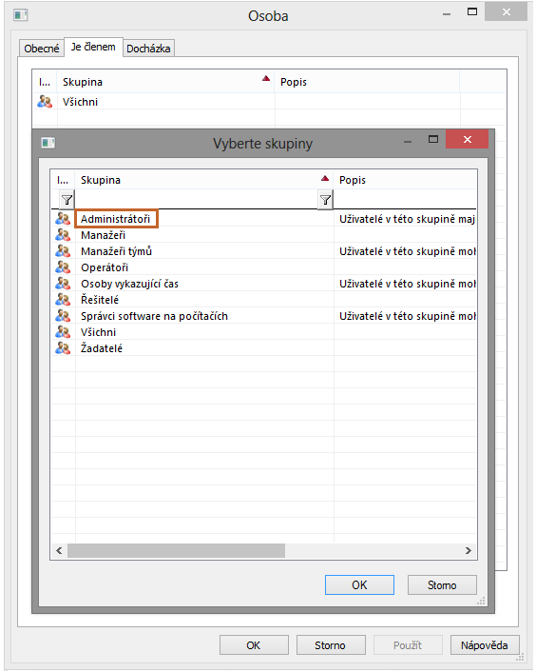536x672 pixels.
Task: Click the group icon beside Administrátoři
Action: pos(63,219)
